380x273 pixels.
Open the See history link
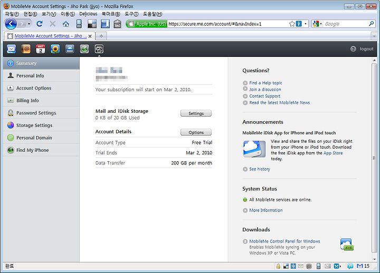(260, 169)
